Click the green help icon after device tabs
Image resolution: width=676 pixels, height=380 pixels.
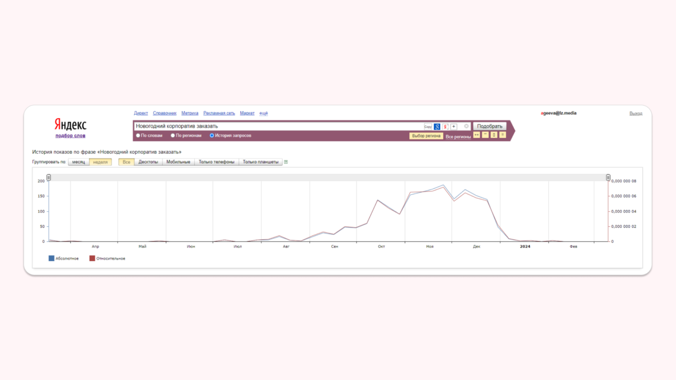tap(286, 162)
